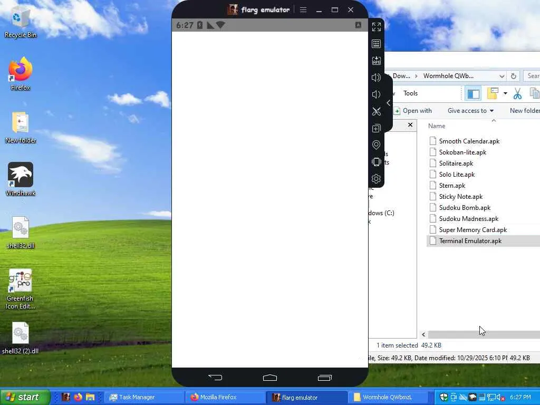Open the location pin tool in emulator
Image resolution: width=540 pixels, height=405 pixels.
click(376, 145)
